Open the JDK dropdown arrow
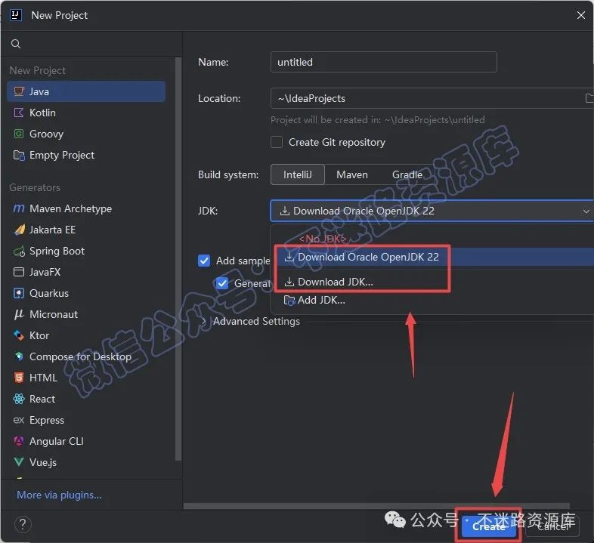 click(586, 211)
